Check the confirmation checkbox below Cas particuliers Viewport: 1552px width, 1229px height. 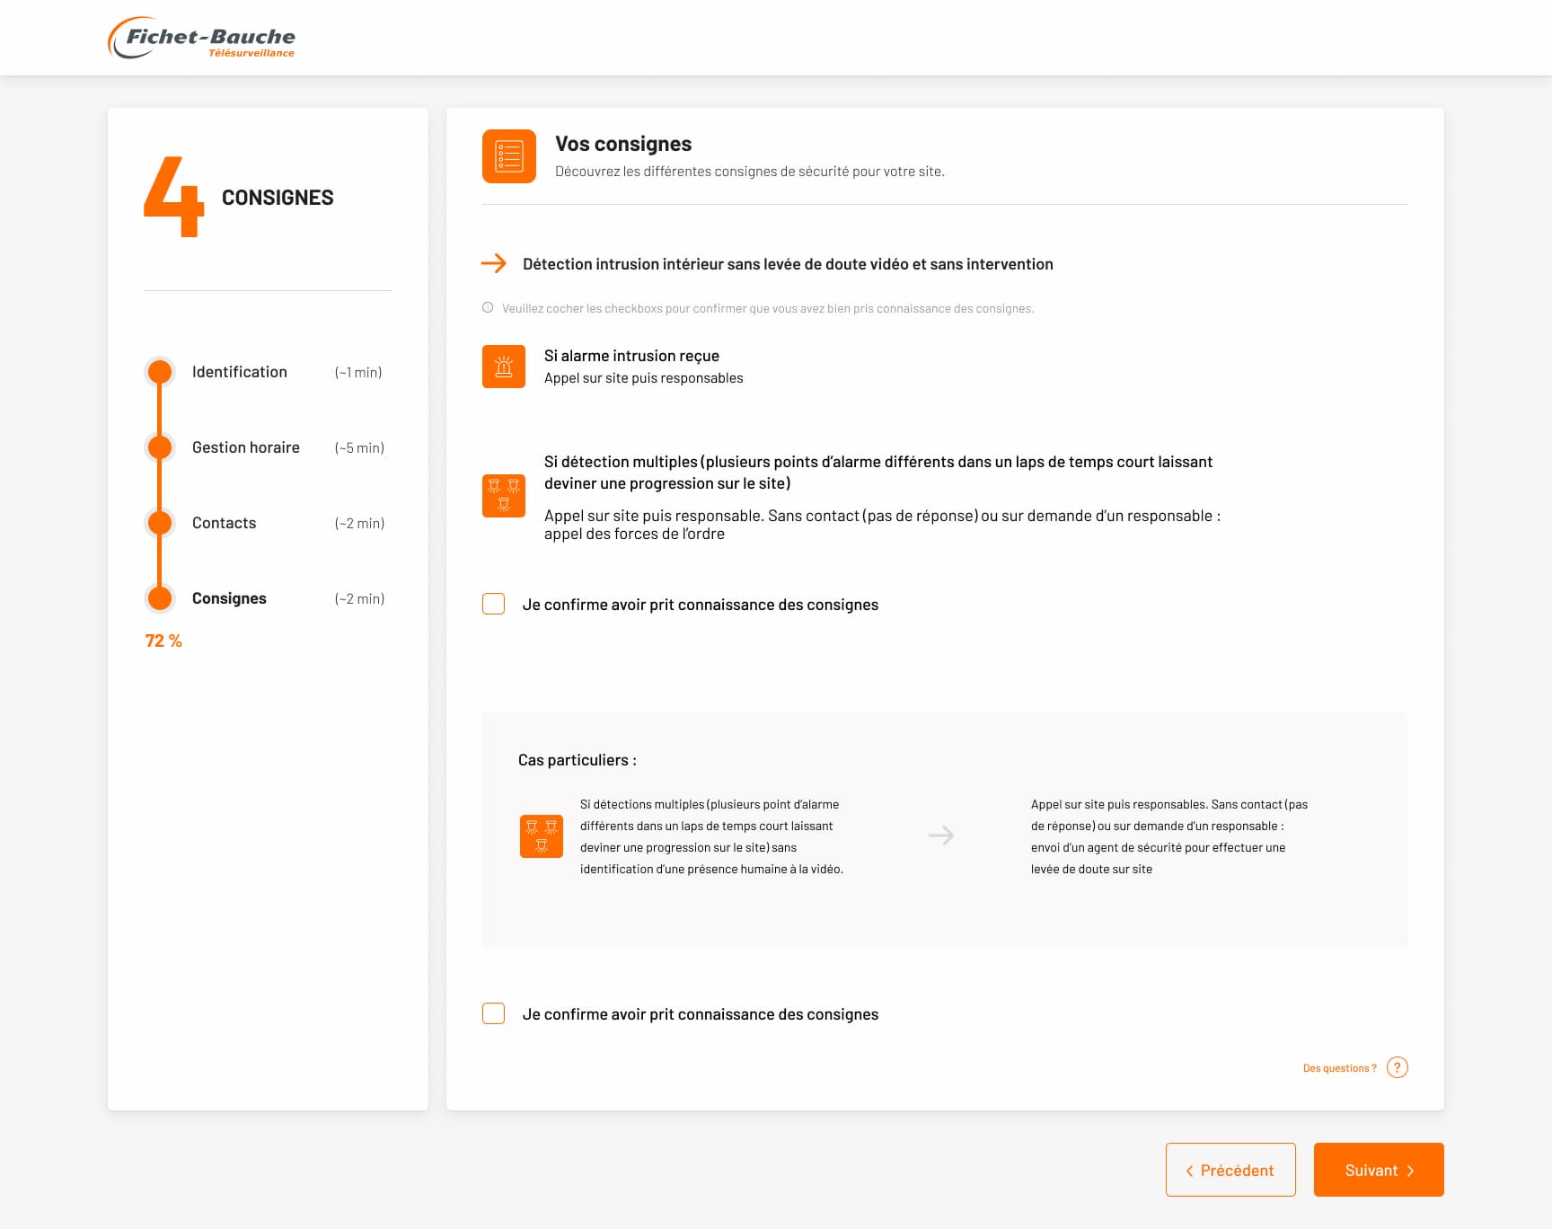pos(493,1013)
